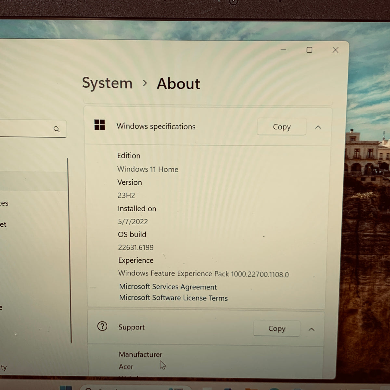This screenshot has width=390, height=390.
Task: Open the Microsoft Services Agreement link
Action: point(168,287)
